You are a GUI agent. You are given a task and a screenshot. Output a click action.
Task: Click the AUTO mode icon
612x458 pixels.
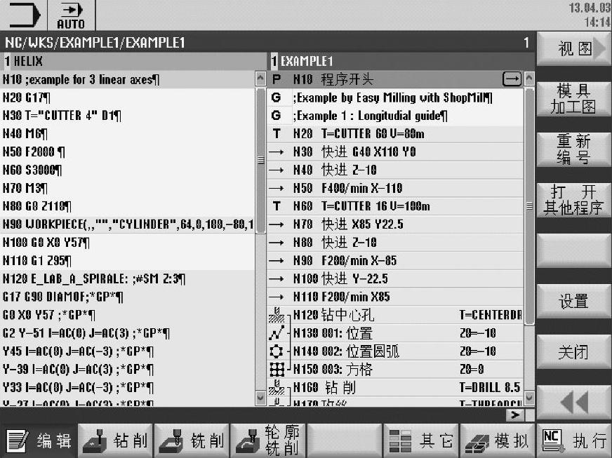(71, 15)
